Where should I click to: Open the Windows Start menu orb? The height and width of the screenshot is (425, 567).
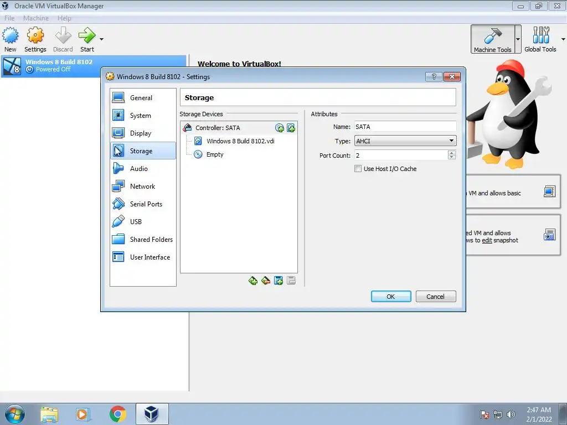point(15,414)
